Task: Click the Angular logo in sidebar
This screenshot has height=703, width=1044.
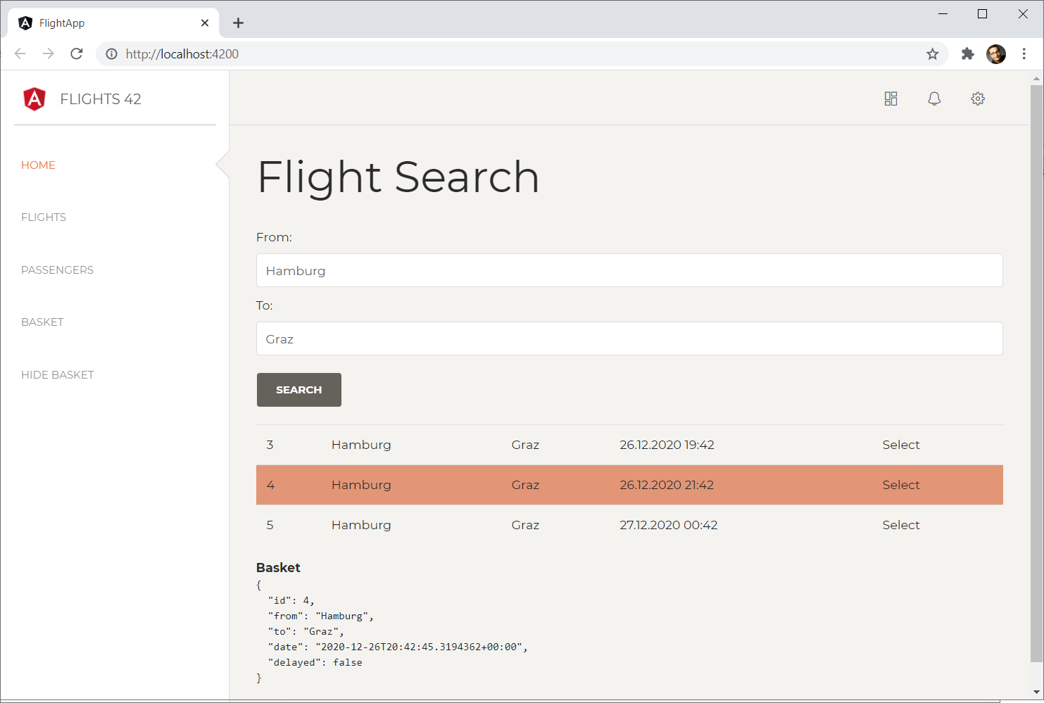Action: (x=34, y=99)
